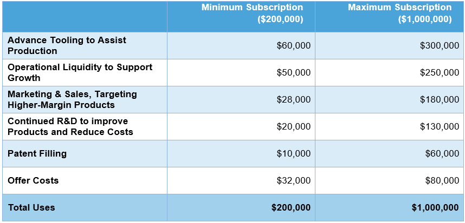The height and width of the screenshot is (223, 465).
Task: Click the $80,000 Offer Costs cell
Action: (x=442, y=180)
